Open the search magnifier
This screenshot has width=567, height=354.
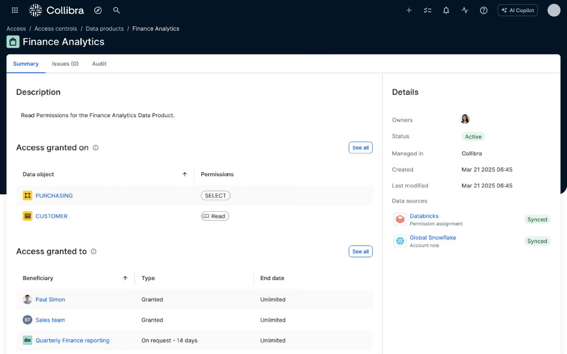pyautogui.click(x=117, y=10)
